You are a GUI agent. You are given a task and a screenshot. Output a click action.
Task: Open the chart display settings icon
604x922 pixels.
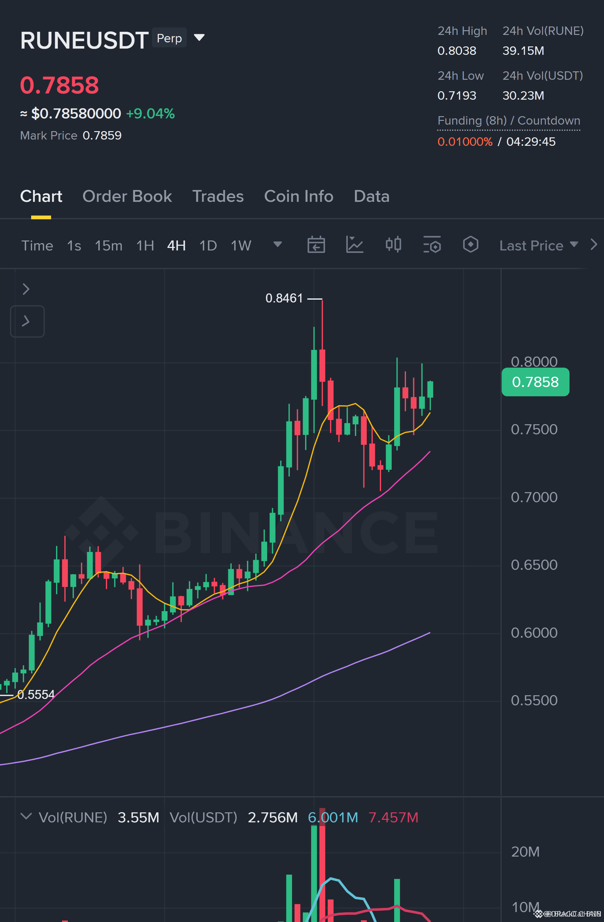[x=432, y=245]
